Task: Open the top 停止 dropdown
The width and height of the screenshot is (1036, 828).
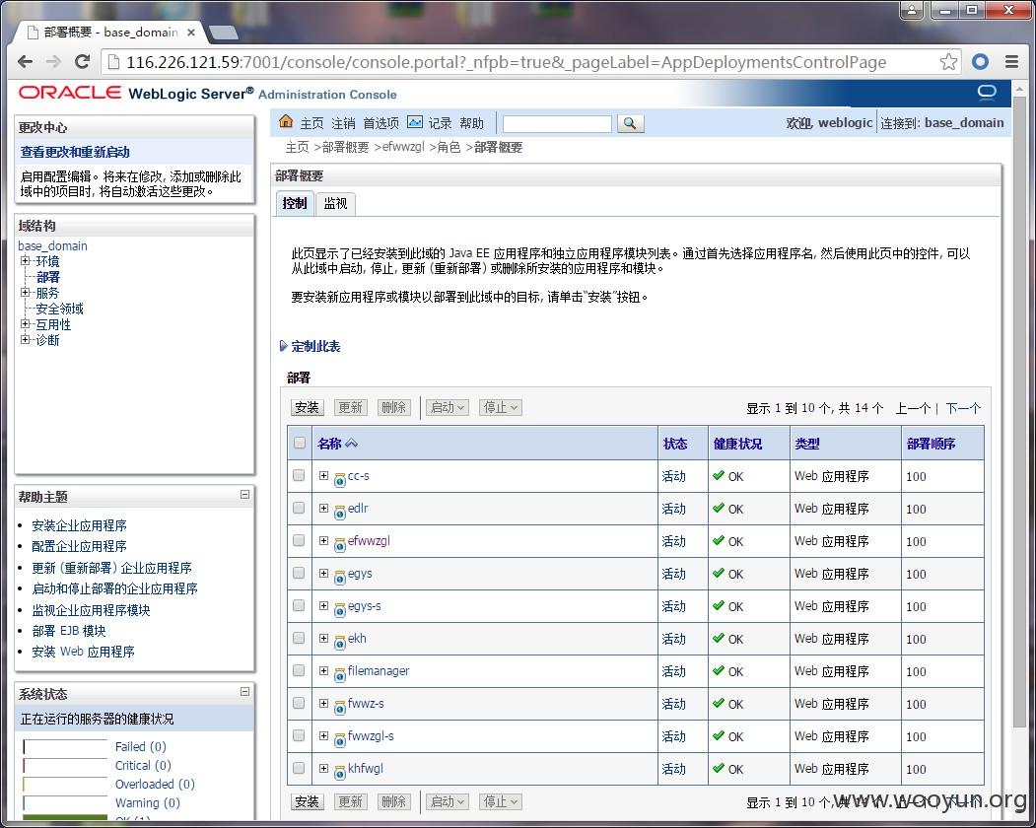Action: click(x=500, y=408)
